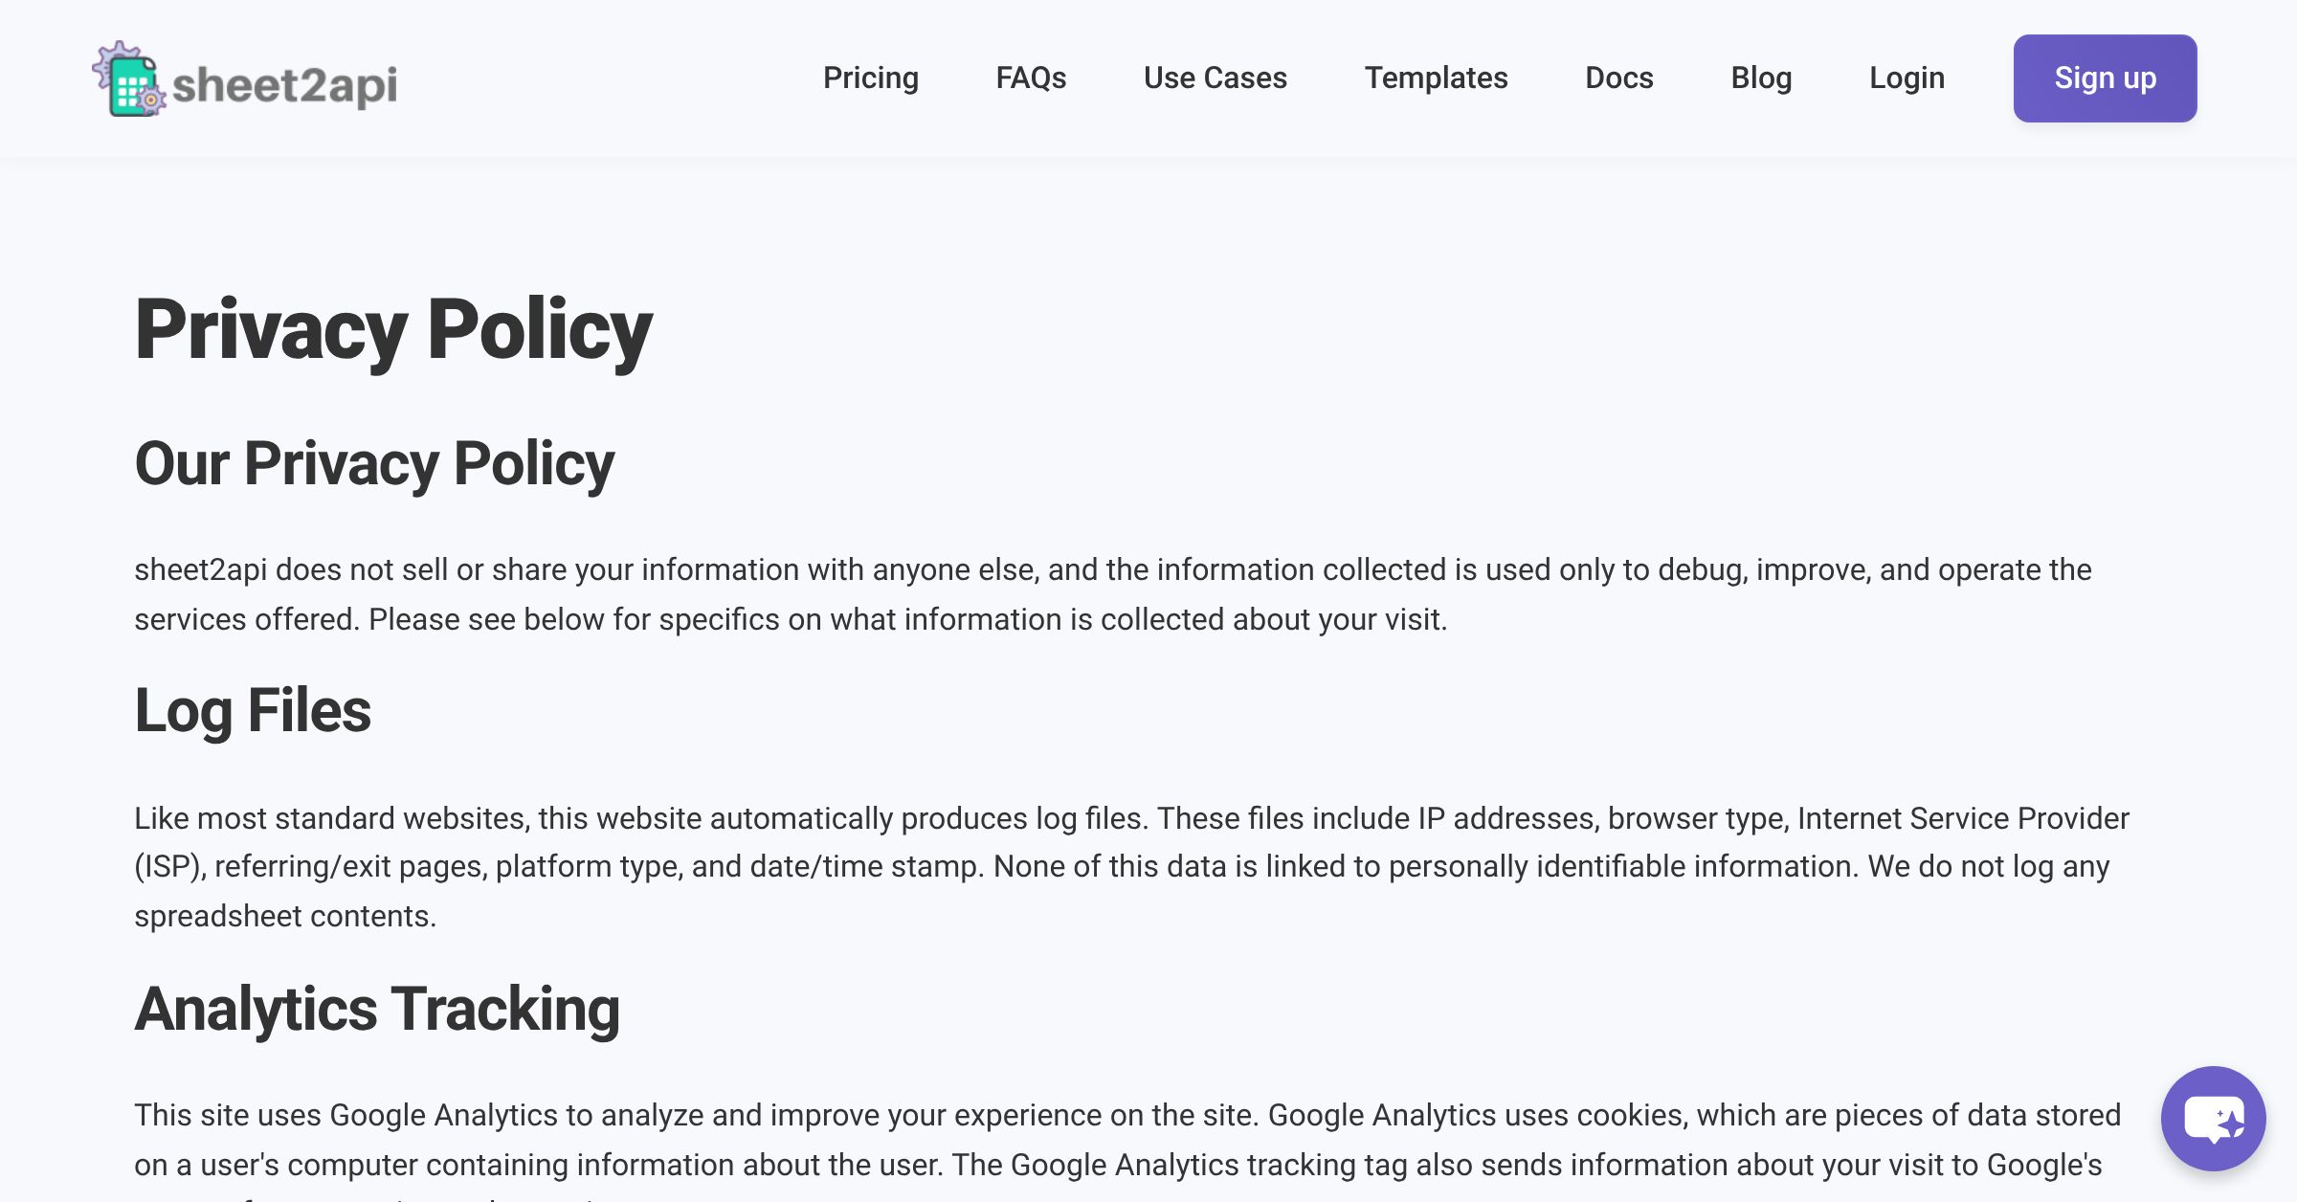2297x1202 pixels.
Task: Click the Our Privacy Policy heading
Action: (375, 463)
